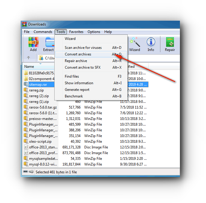The width and height of the screenshot is (206, 203).
Task: Click size value 691,171,328
Action: coord(71,147)
